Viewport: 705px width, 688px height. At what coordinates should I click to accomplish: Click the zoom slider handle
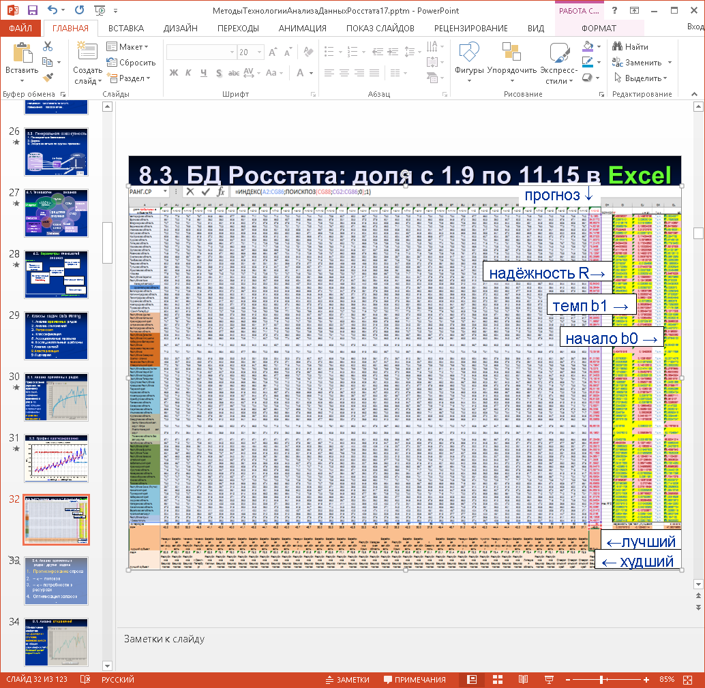(x=601, y=680)
